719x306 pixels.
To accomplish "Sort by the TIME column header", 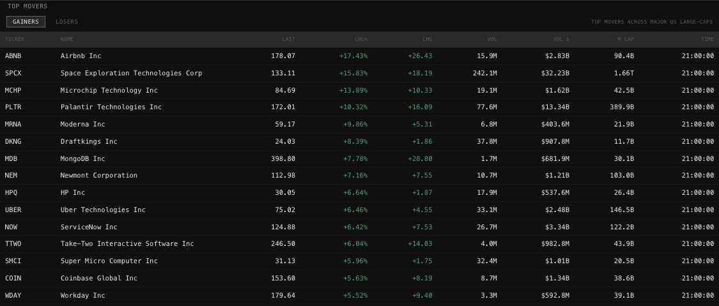I will coord(707,39).
